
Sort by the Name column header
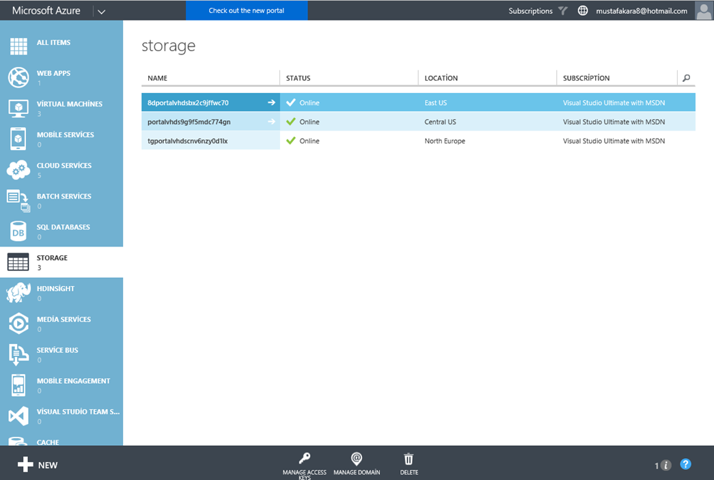[x=158, y=79]
